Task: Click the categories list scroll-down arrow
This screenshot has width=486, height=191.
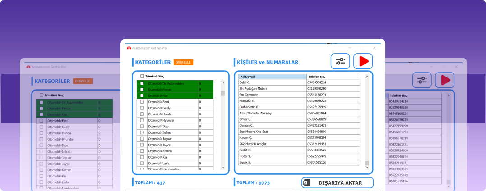Action: (222, 168)
